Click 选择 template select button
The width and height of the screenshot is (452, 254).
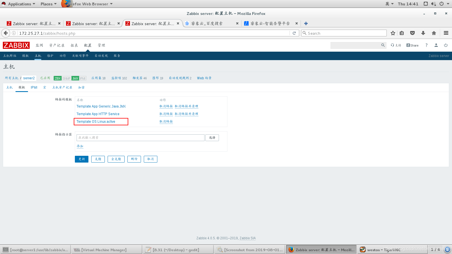point(212,138)
